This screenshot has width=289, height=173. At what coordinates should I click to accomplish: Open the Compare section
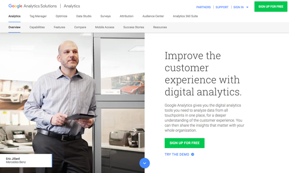pyautogui.click(x=80, y=27)
